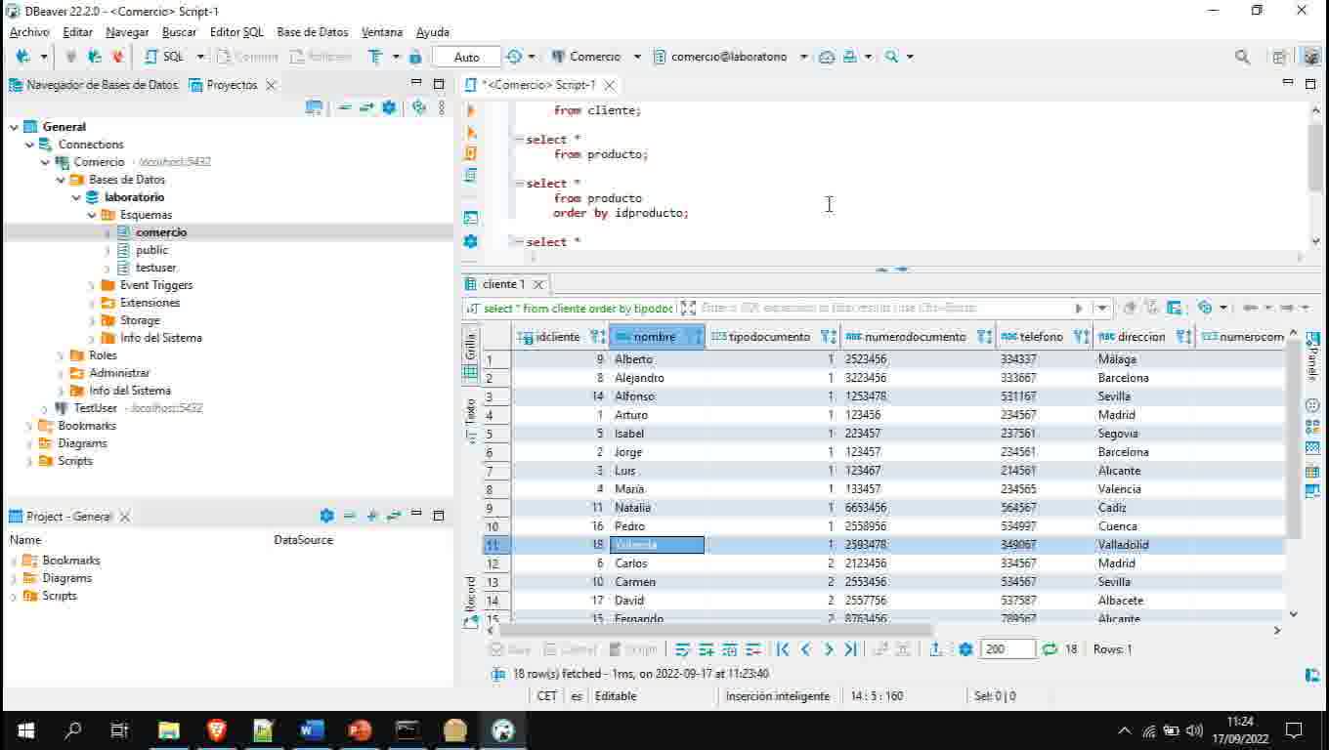
Task: Open Word from the taskbar
Action: pyautogui.click(x=312, y=729)
